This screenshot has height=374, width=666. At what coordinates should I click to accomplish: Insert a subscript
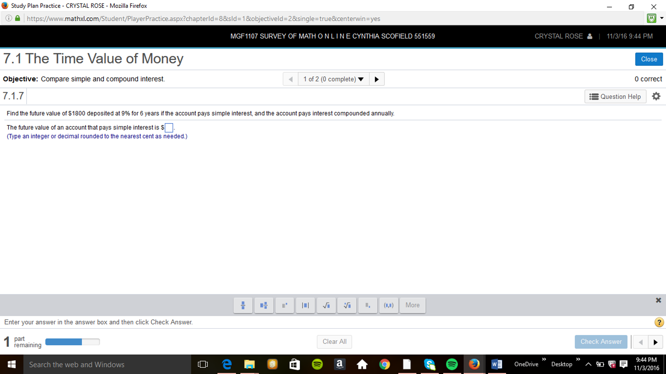click(x=368, y=305)
